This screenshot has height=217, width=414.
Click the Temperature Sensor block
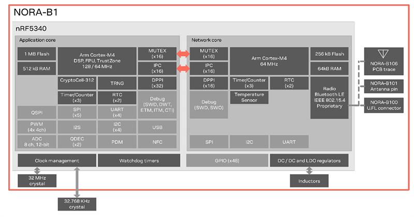(249, 98)
